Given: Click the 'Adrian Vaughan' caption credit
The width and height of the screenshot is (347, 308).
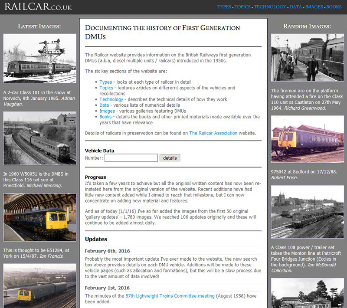Looking at the screenshot, I should click(x=39, y=101).
